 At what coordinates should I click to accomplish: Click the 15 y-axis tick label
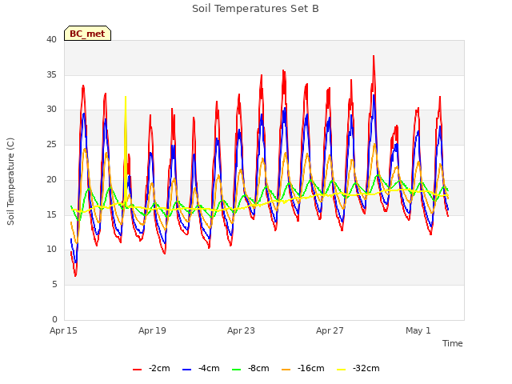point(51,214)
